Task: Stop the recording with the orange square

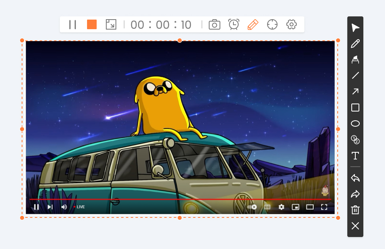Action: [x=91, y=24]
